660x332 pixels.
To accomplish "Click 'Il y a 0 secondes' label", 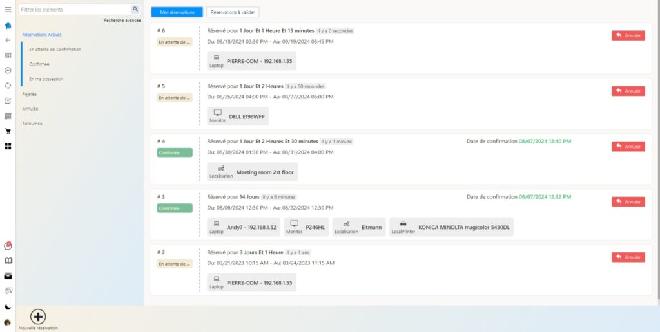I will tap(335, 31).
